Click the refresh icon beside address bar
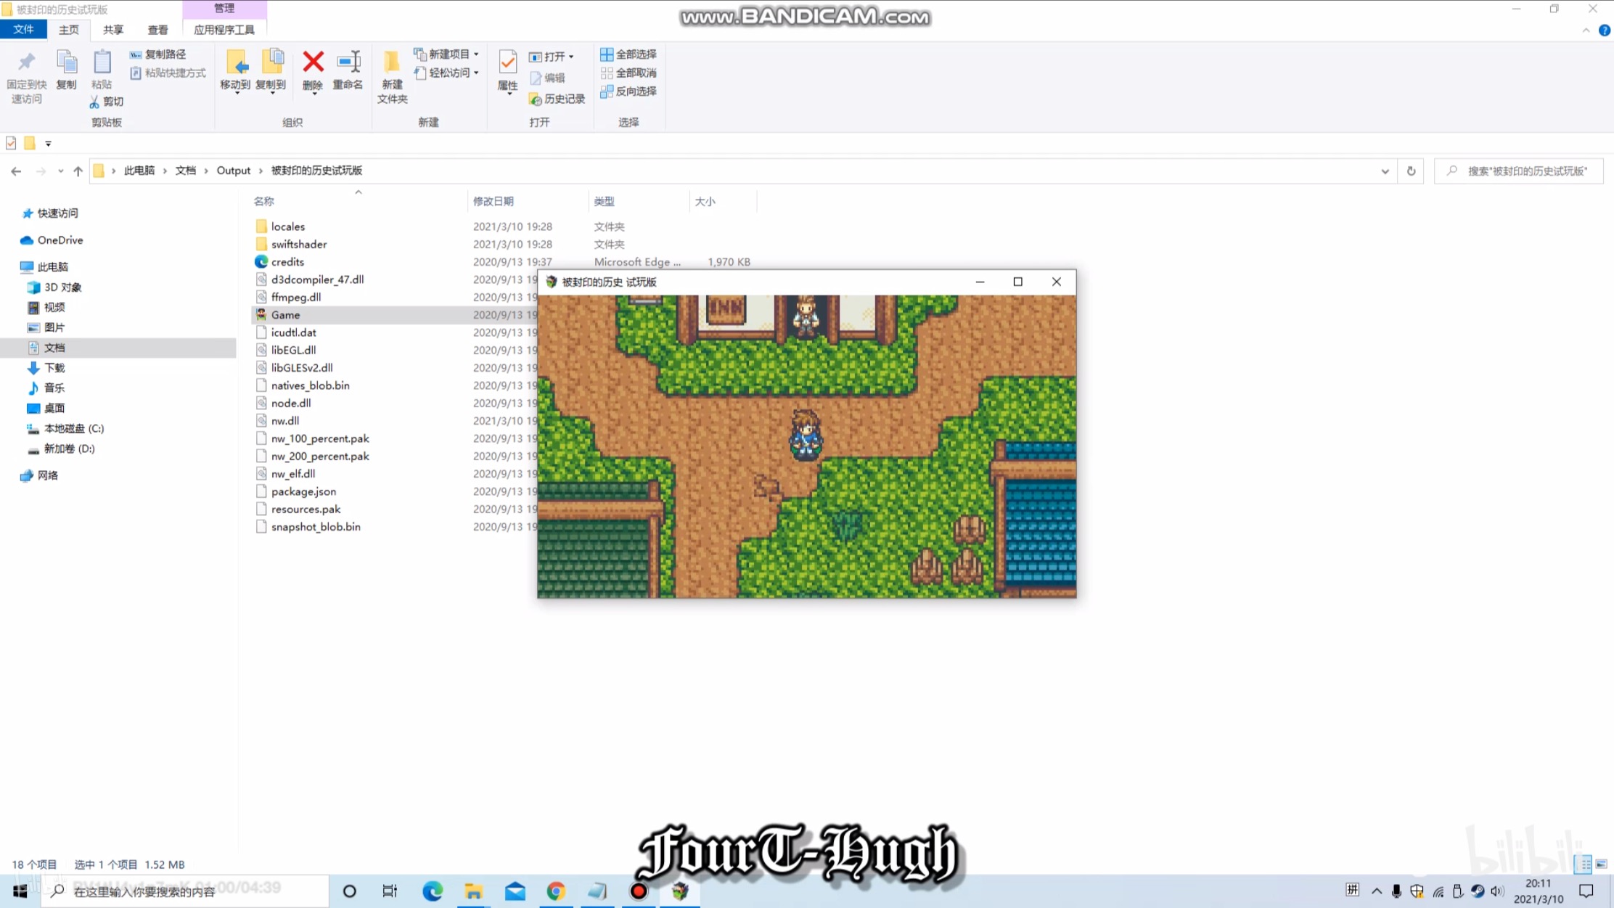Screen dimensions: 1614x908 1411,171
